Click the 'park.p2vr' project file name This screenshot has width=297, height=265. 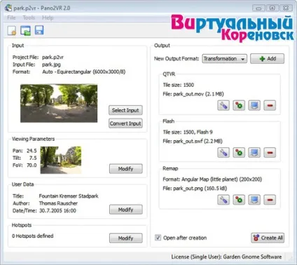pos(53,57)
